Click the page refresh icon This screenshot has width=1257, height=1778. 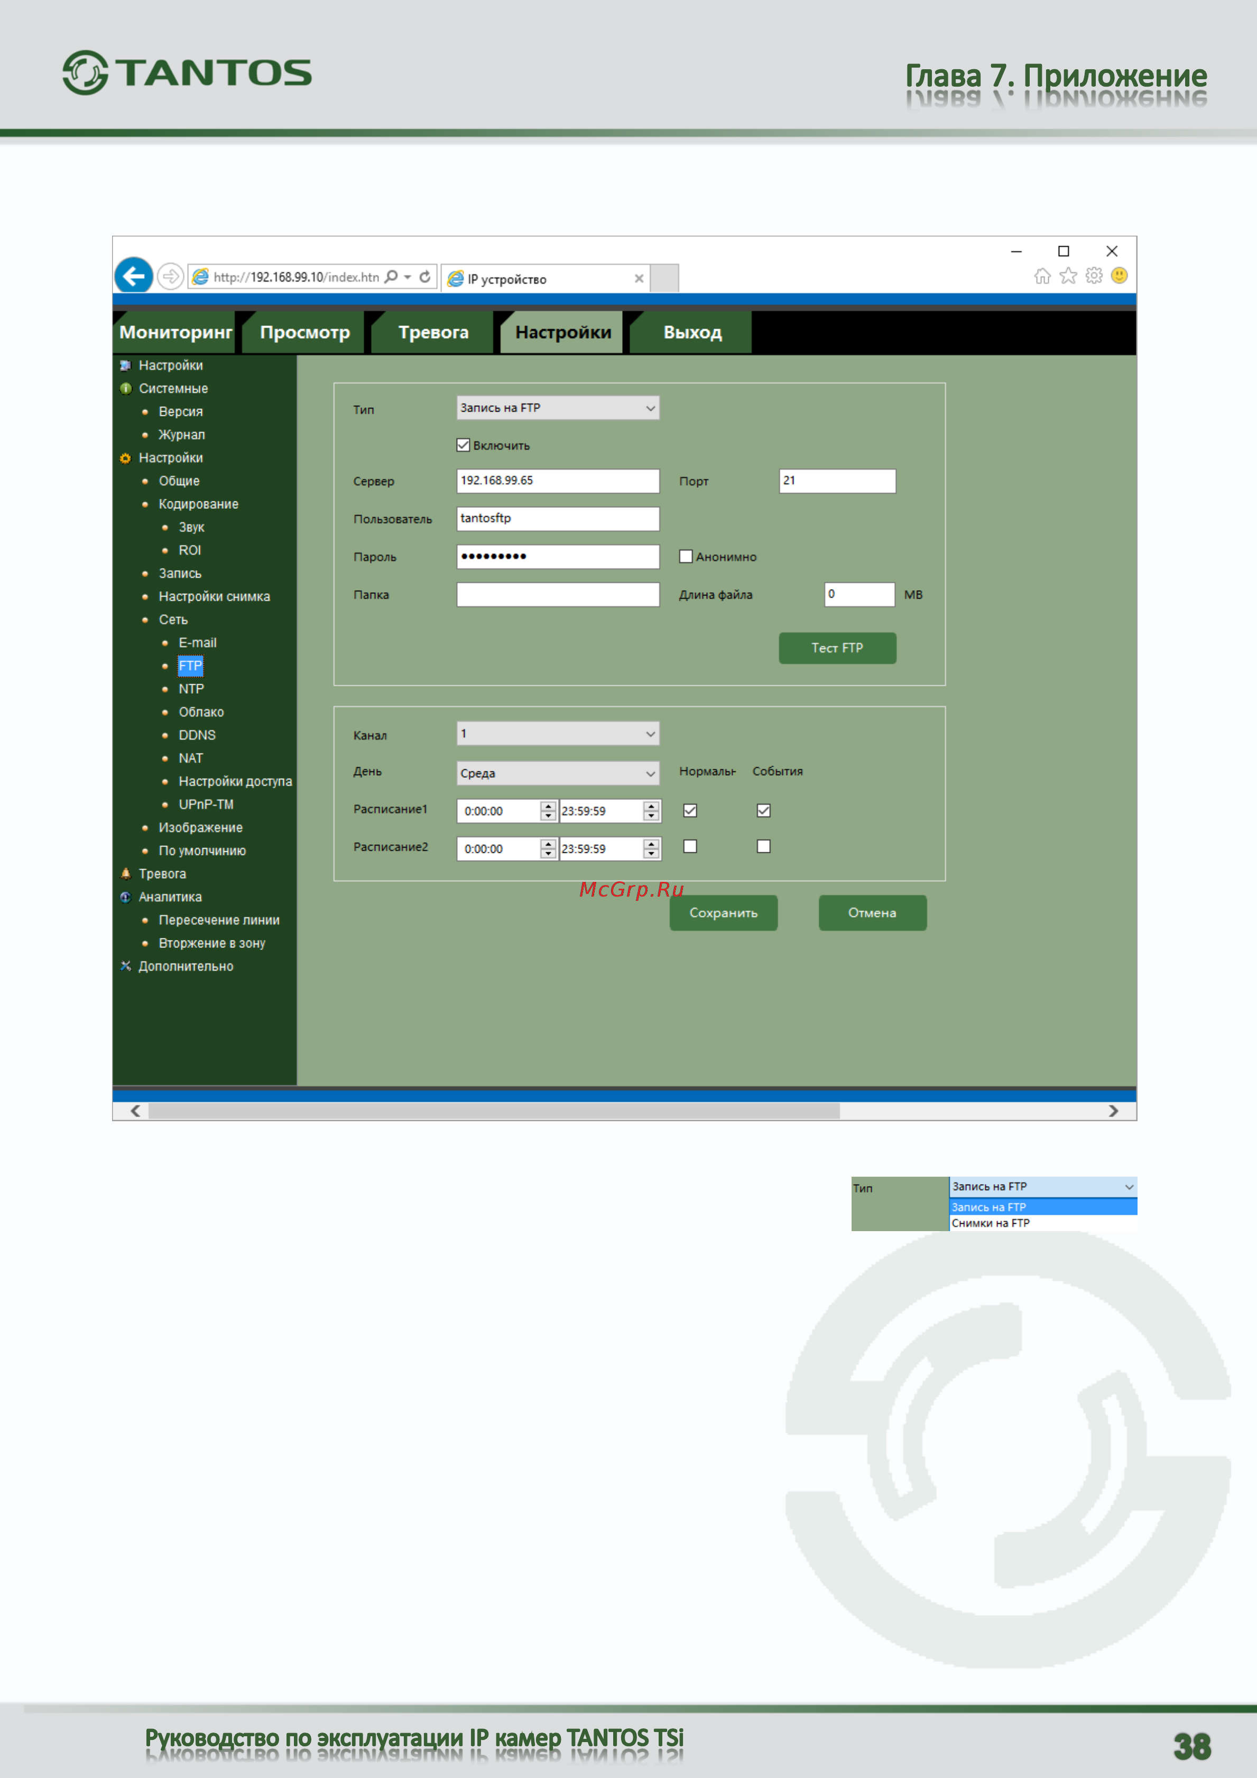point(425,276)
